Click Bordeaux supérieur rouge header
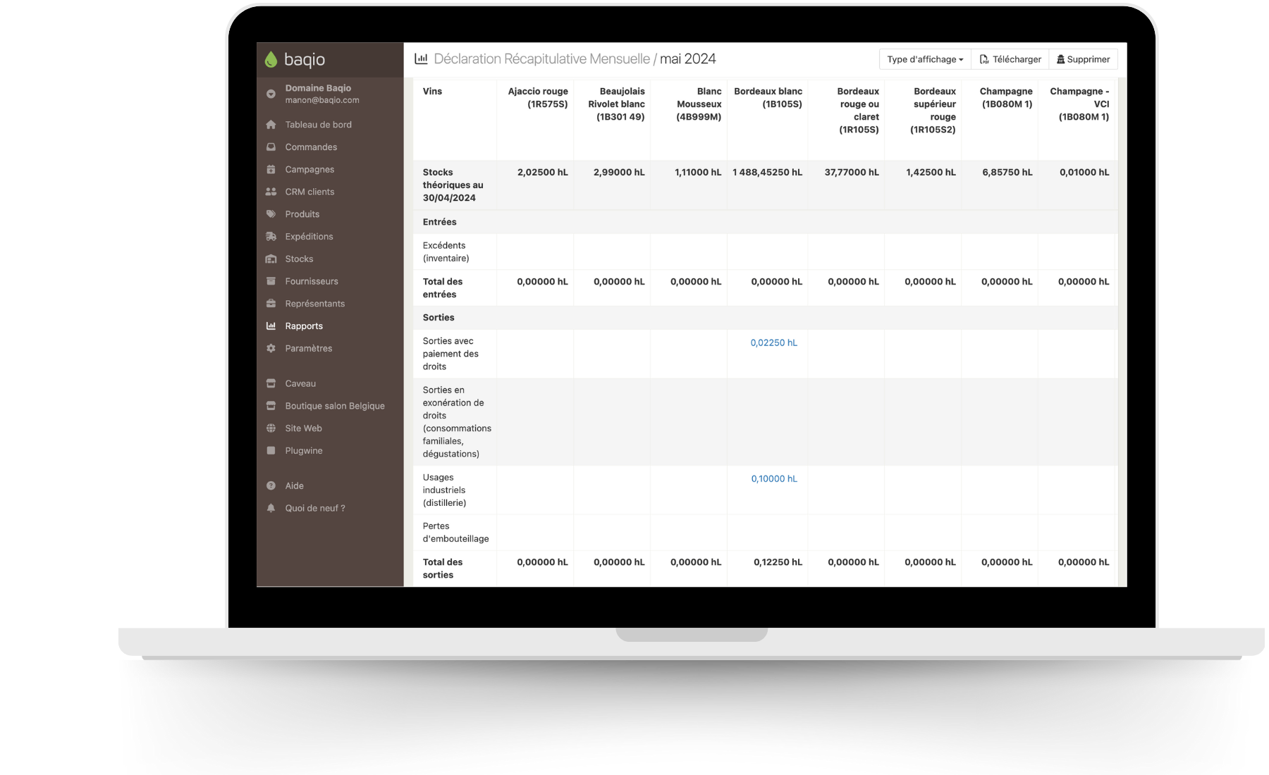The height and width of the screenshot is (775, 1269). click(933, 111)
